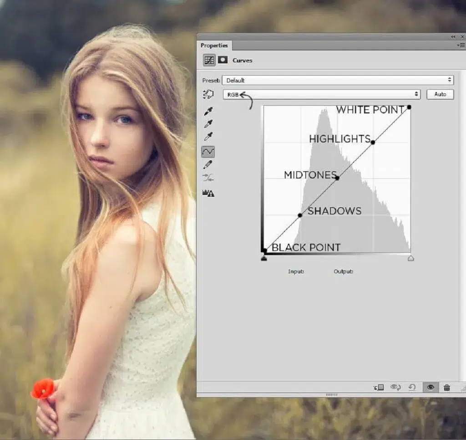Viewport: 466px width, 440px height.
Task: Switch to the Properties tab
Action: pyautogui.click(x=214, y=46)
